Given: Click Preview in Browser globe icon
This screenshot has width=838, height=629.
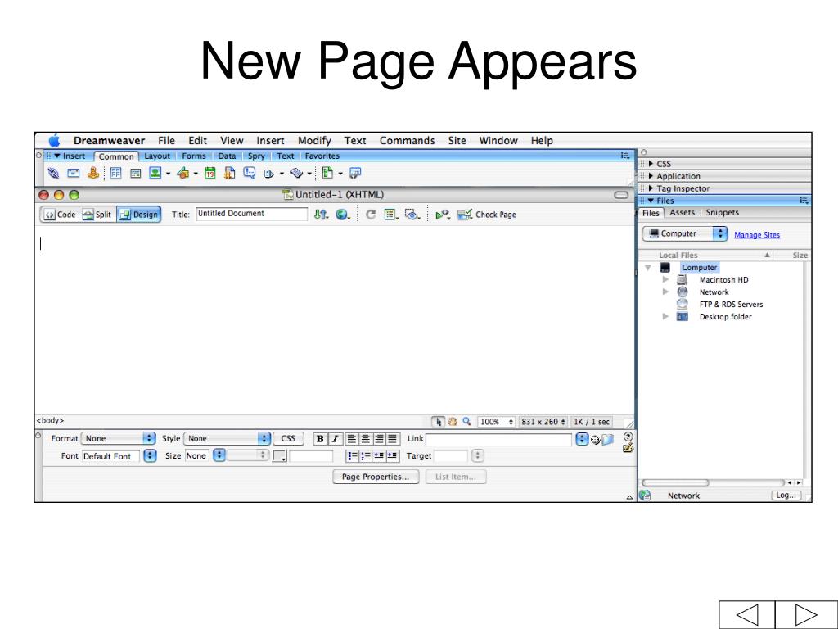Looking at the screenshot, I should pyautogui.click(x=342, y=215).
